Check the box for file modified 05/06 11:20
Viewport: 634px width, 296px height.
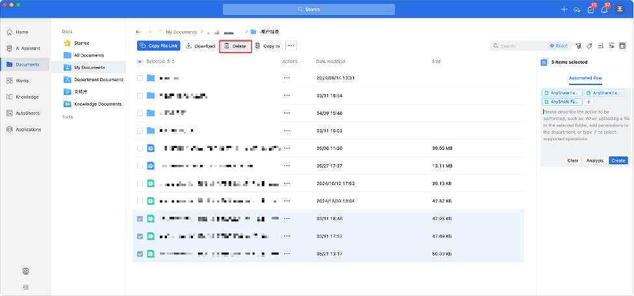click(x=140, y=148)
